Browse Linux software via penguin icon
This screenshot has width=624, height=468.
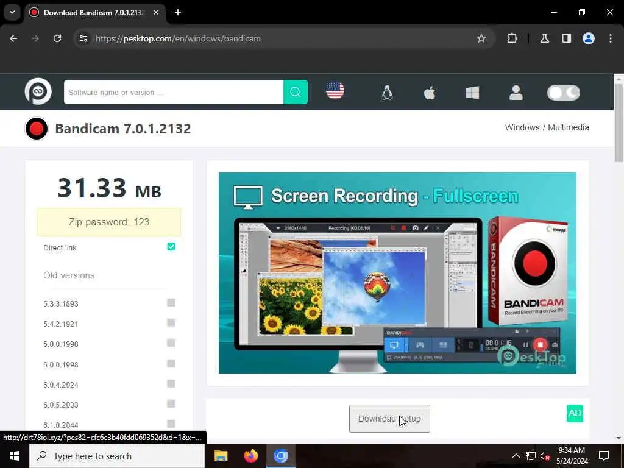pos(387,93)
